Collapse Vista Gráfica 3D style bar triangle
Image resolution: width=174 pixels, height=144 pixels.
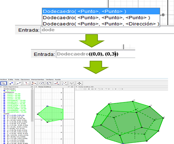tap(76, 87)
